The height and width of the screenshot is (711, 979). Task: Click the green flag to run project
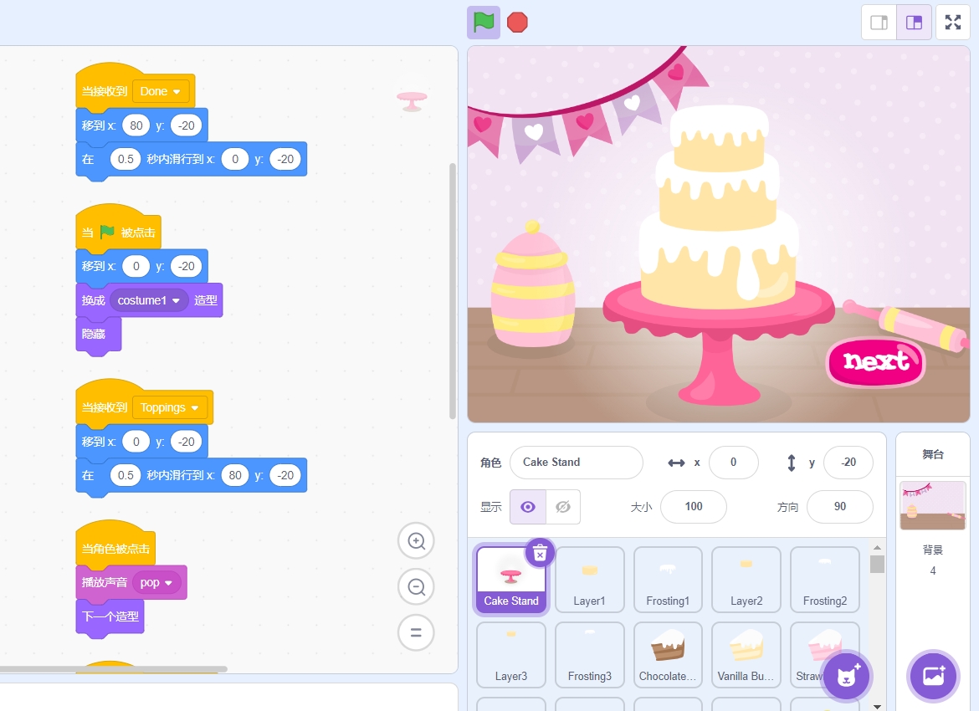tap(484, 23)
